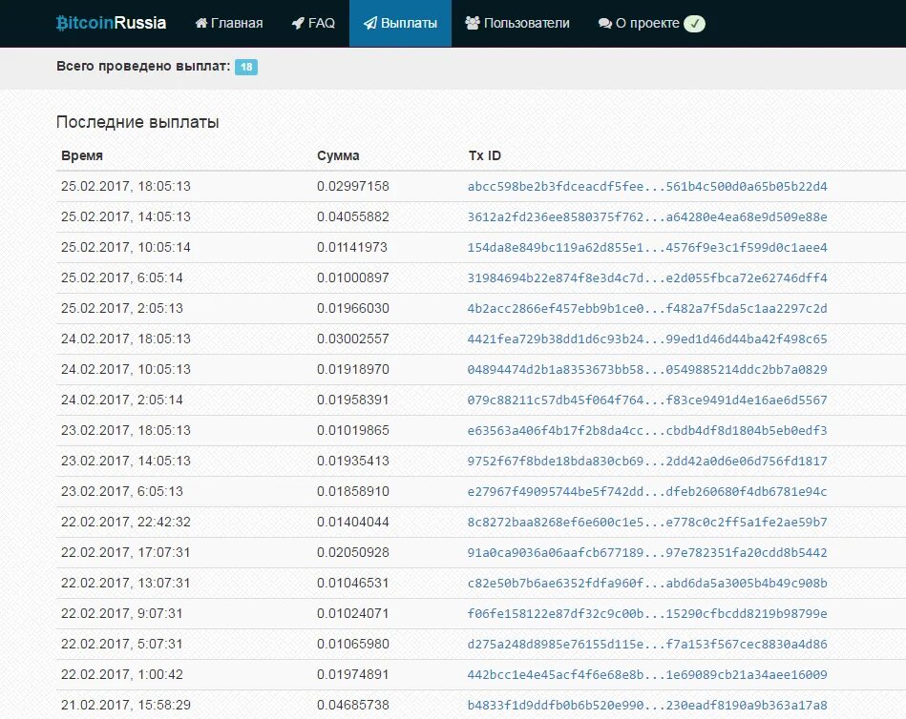Select time cell 25.02.2017, 14:05:13
This screenshot has height=719, width=906.
(125, 217)
